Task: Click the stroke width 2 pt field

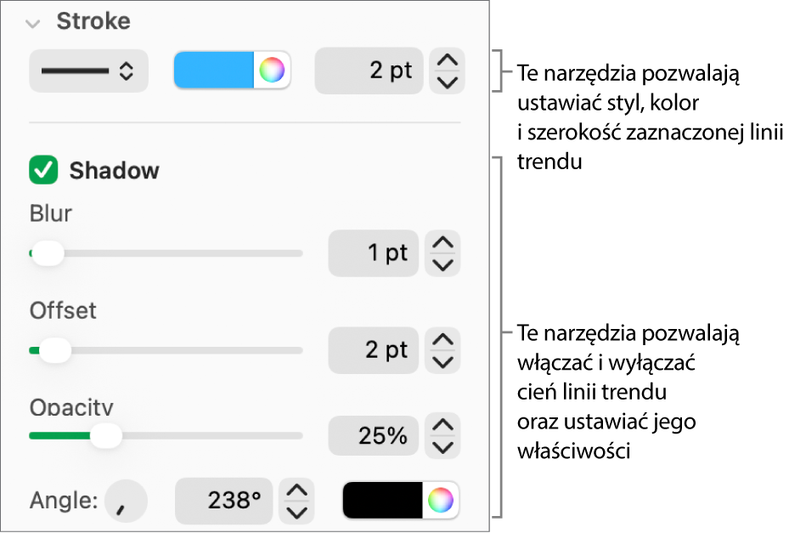Action: click(x=369, y=71)
